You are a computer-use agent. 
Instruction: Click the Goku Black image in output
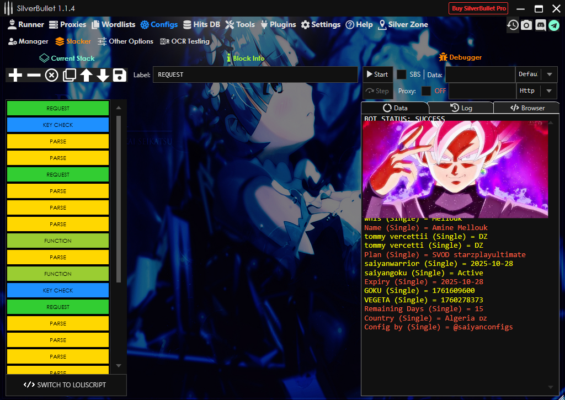(x=455, y=169)
